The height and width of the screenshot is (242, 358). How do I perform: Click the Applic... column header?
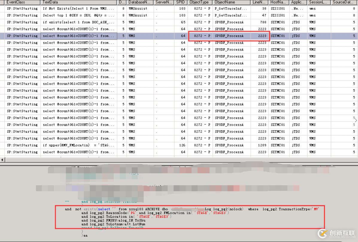coord(298,2)
